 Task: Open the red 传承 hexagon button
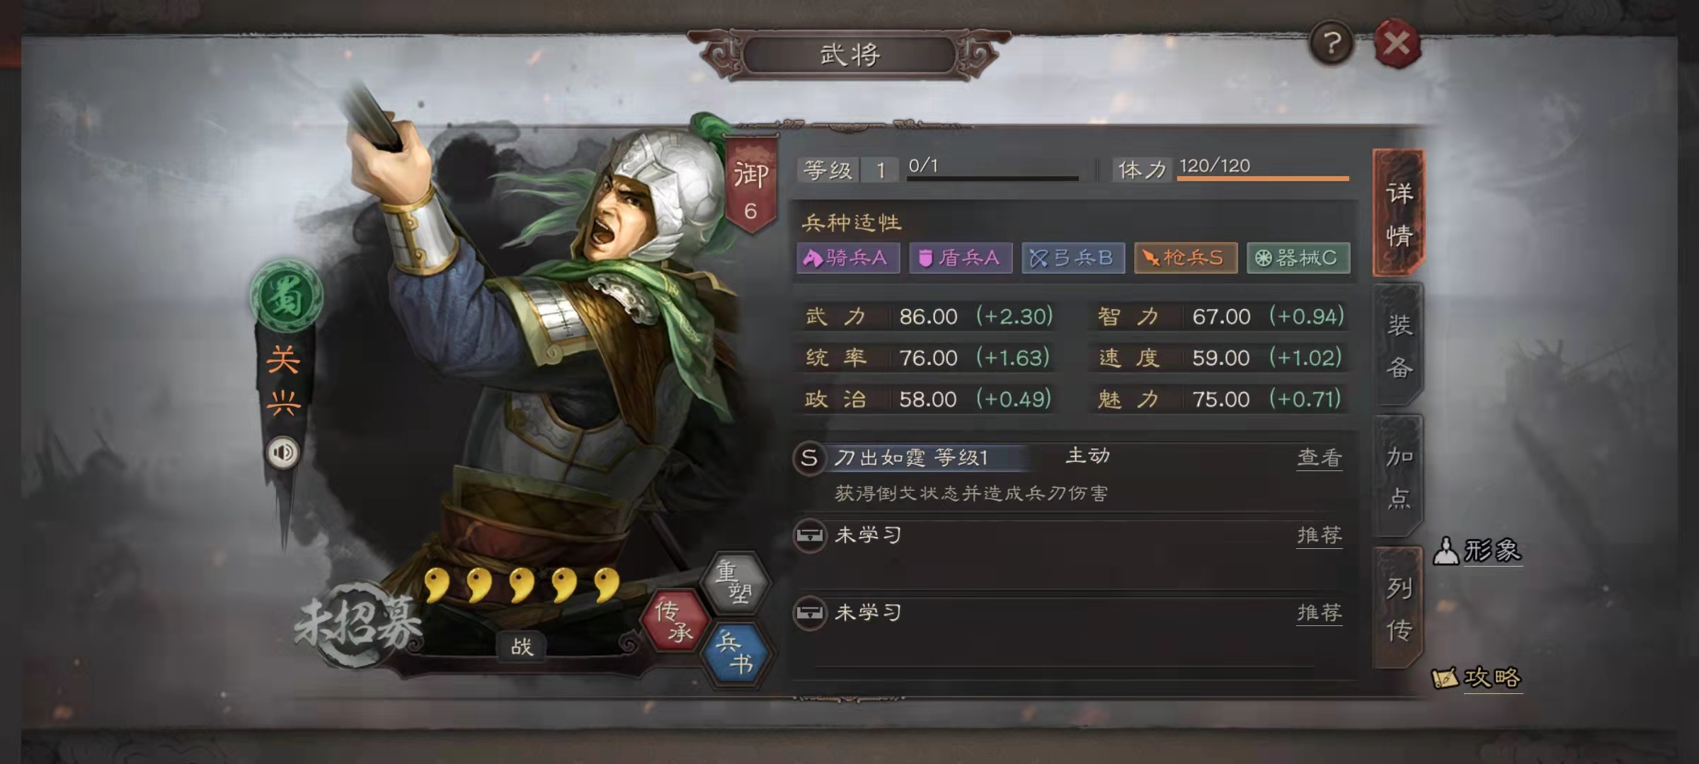pos(675,620)
